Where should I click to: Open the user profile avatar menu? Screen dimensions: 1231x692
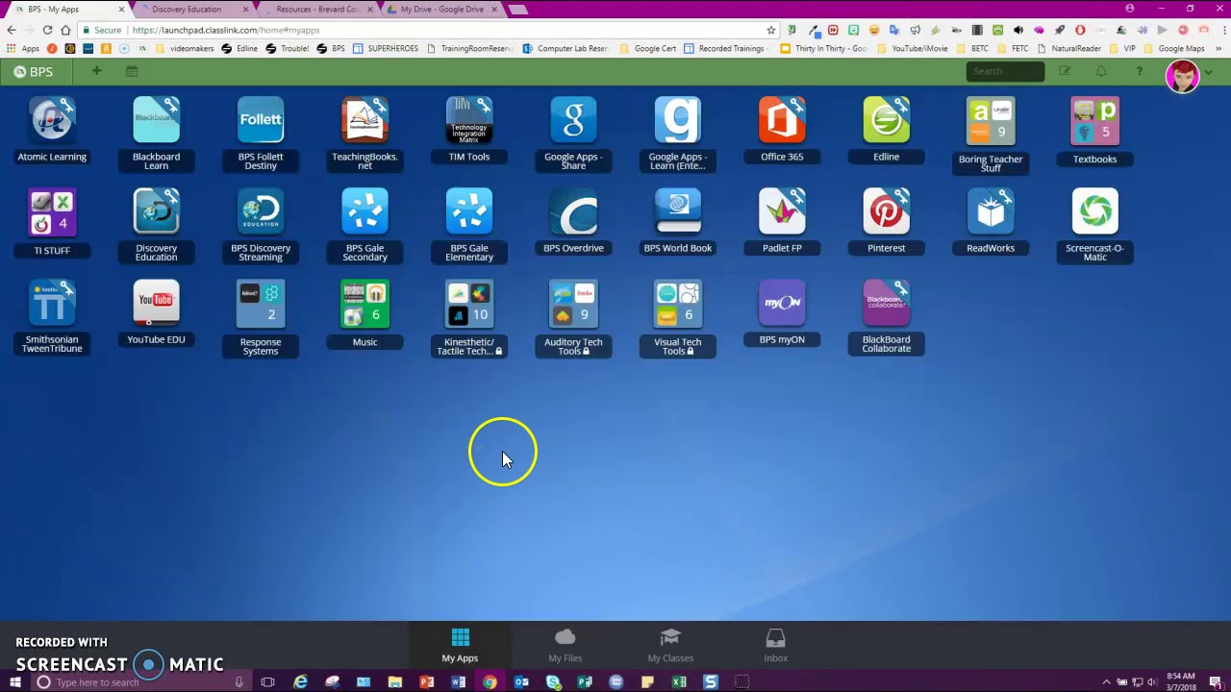(x=1182, y=76)
